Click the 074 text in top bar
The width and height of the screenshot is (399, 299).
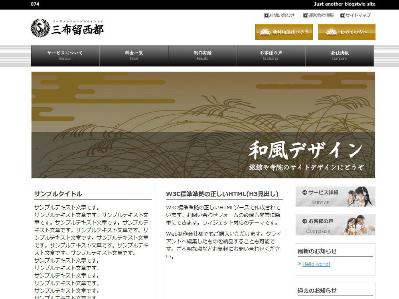click(35, 4)
